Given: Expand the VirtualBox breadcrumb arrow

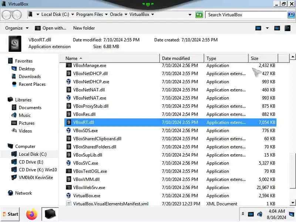Looking at the screenshot, I should 152,14.
